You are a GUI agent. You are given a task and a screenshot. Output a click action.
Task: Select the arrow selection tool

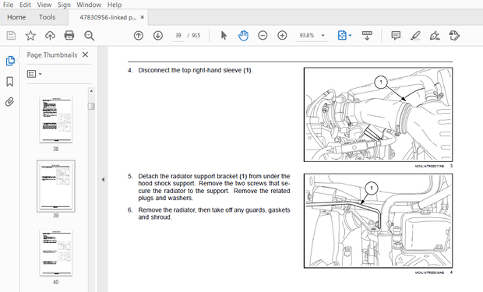click(224, 36)
